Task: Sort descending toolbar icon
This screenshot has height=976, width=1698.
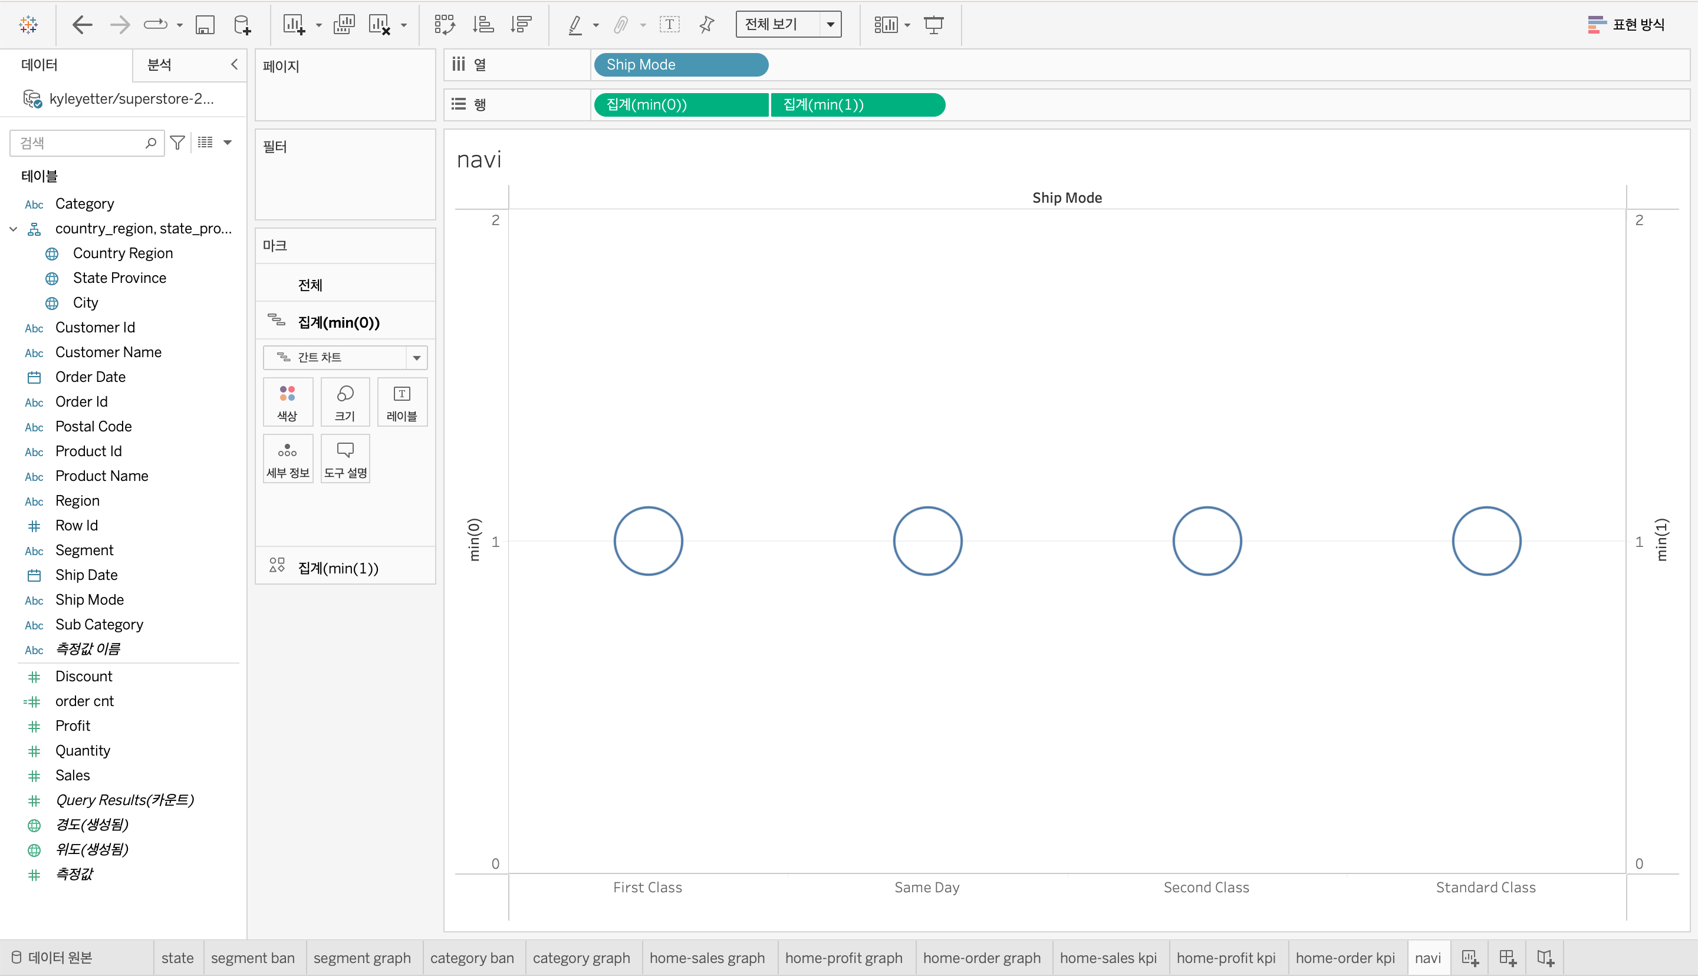Action: pos(521,25)
